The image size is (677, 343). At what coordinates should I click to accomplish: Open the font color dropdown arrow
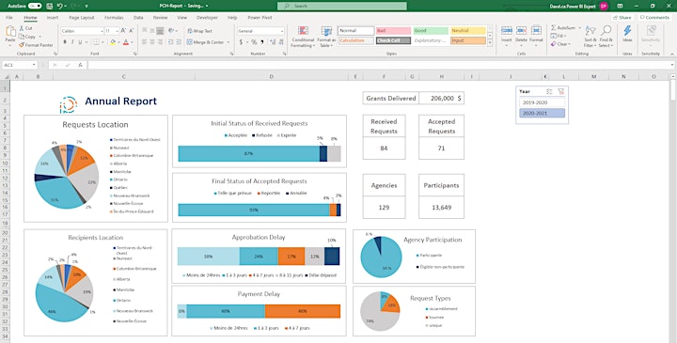(132, 42)
